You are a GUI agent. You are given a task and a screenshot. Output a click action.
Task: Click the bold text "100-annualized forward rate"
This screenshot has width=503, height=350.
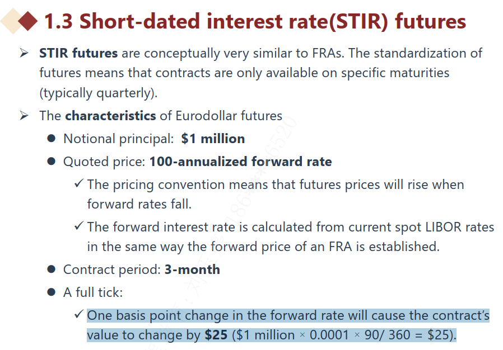point(240,162)
